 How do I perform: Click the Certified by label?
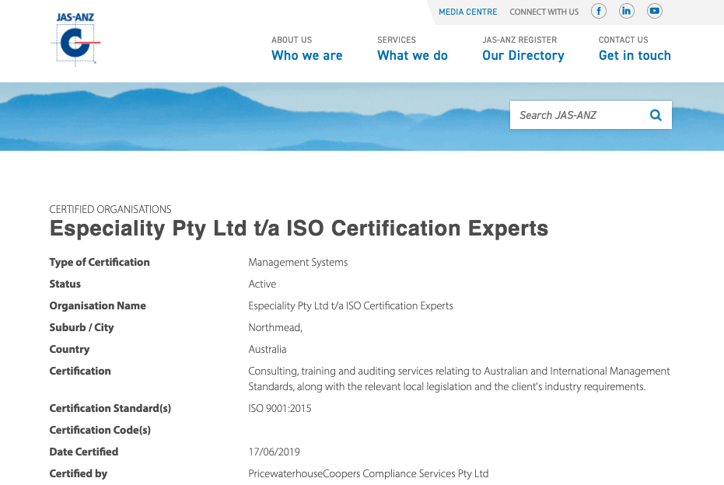point(79,473)
